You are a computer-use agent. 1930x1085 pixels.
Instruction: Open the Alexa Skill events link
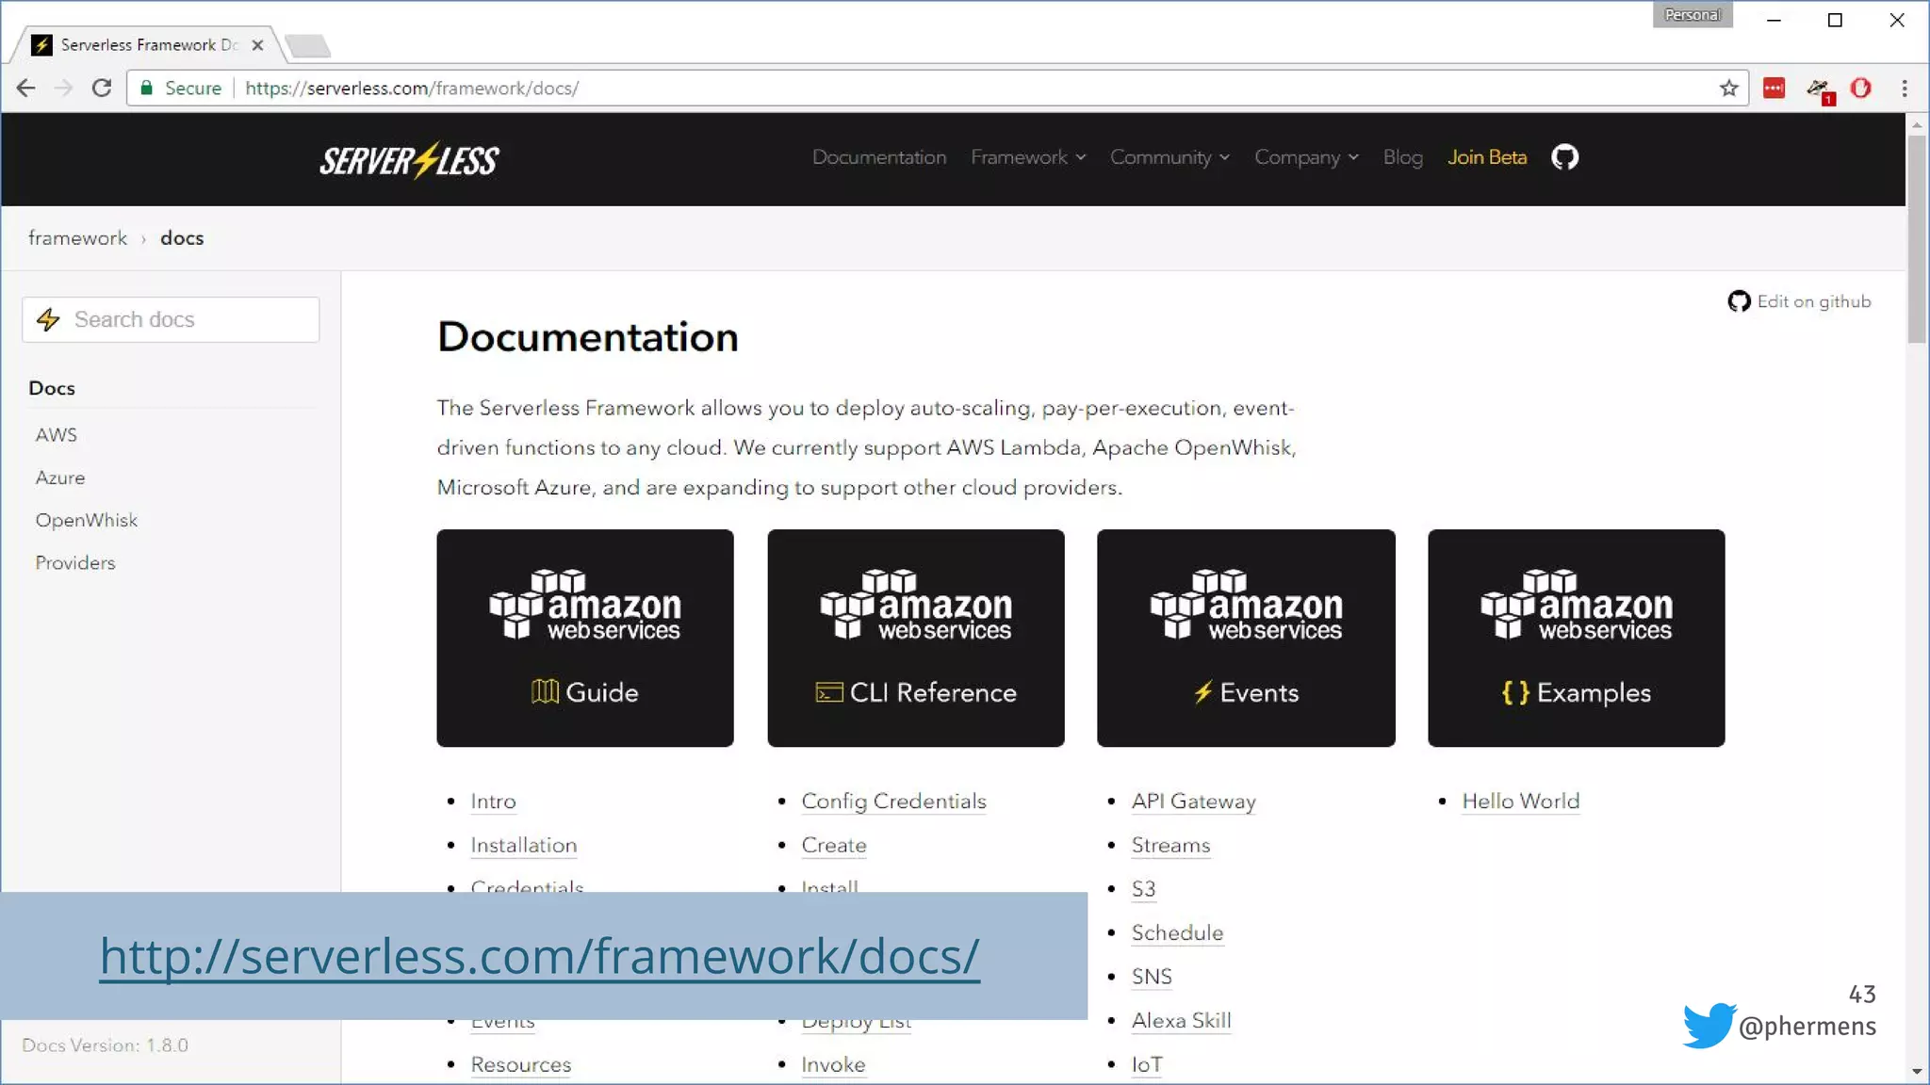click(1181, 1021)
